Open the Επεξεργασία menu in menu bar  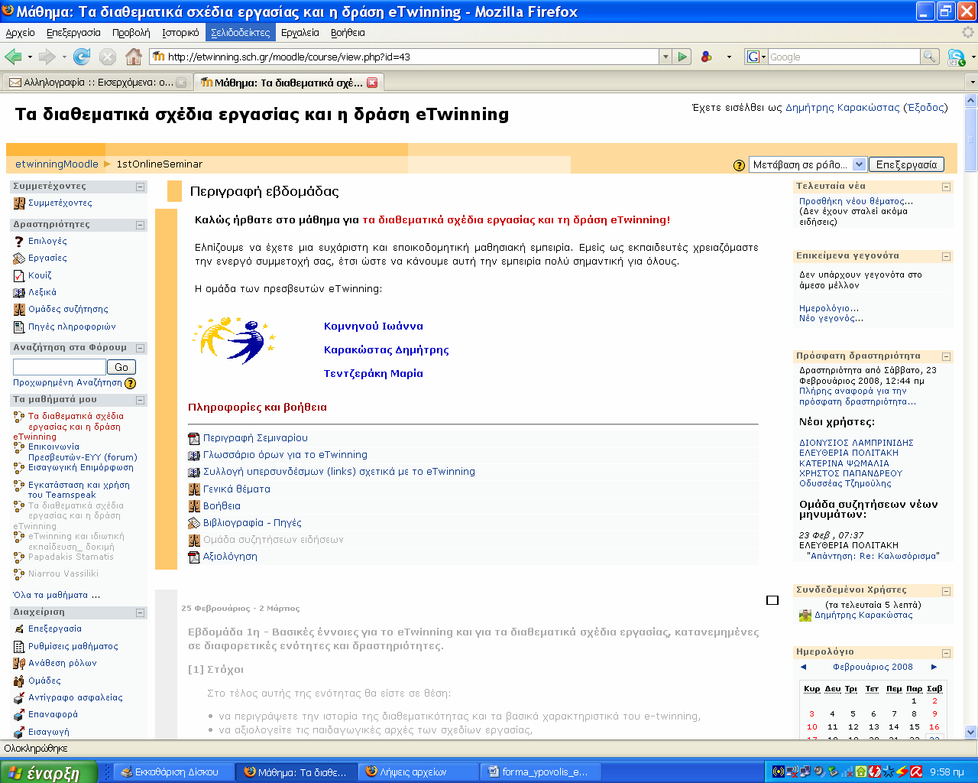[73, 33]
